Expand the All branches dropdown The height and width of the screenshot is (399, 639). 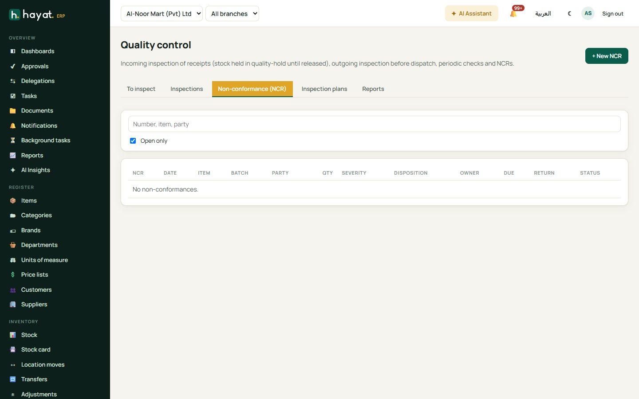coord(232,14)
